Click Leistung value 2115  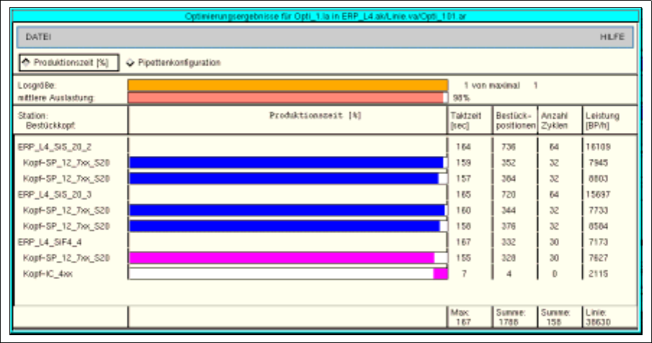(598, 274)
